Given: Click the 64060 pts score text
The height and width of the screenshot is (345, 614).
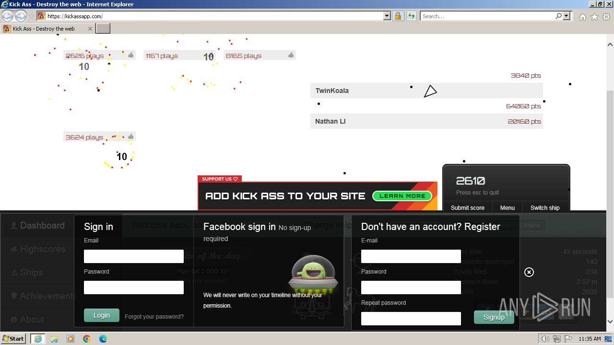Looking at the screenshot, I should click(x=523, y=106).
